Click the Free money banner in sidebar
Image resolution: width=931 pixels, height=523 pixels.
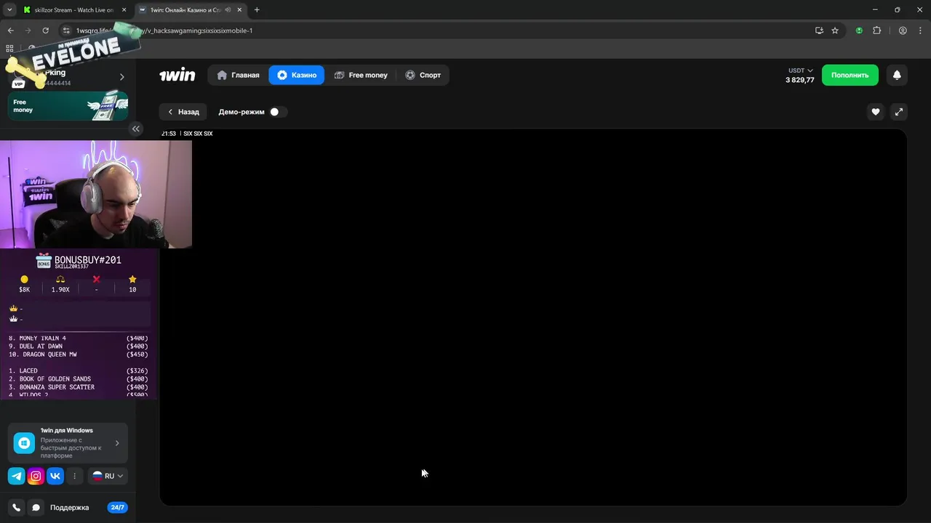(68, 106)
